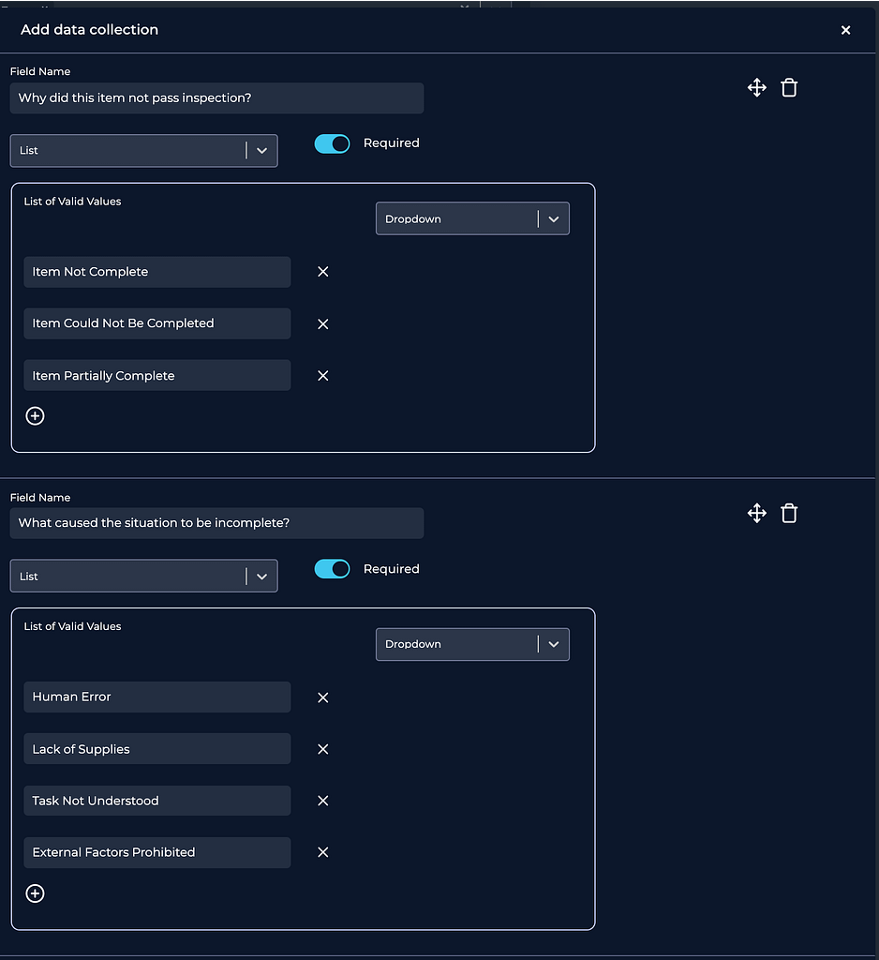Viewport: 879px width, 960px height.
Task: Delete the 'Why did this item not pass inspection?' field
Action: tap(789, 88)
